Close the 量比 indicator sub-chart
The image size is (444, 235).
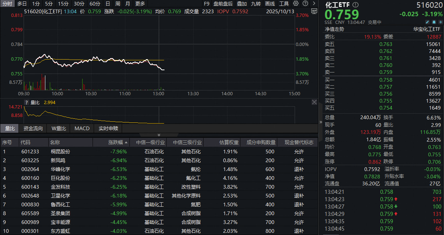[x=314, y=102]
